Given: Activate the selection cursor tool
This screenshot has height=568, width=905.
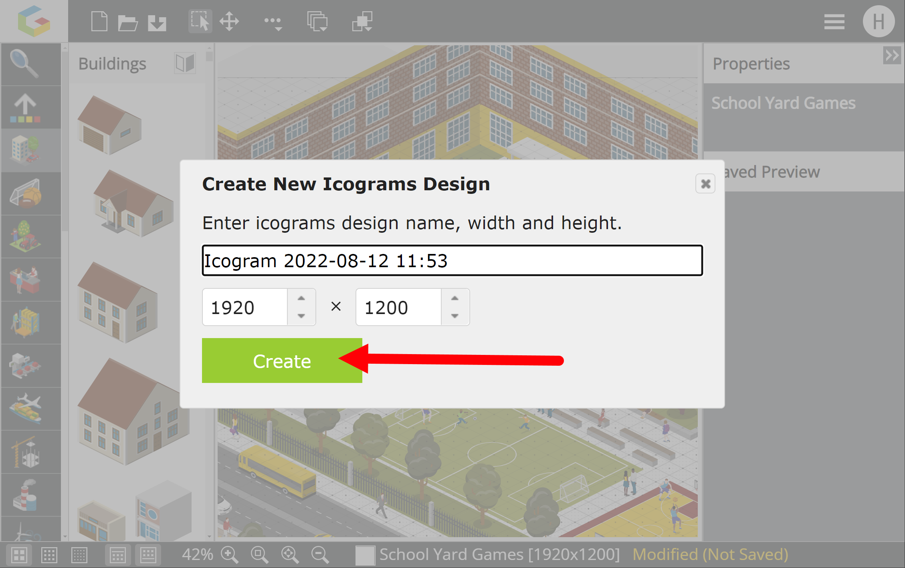Looking at the screenshot, I should click(200, 22).
